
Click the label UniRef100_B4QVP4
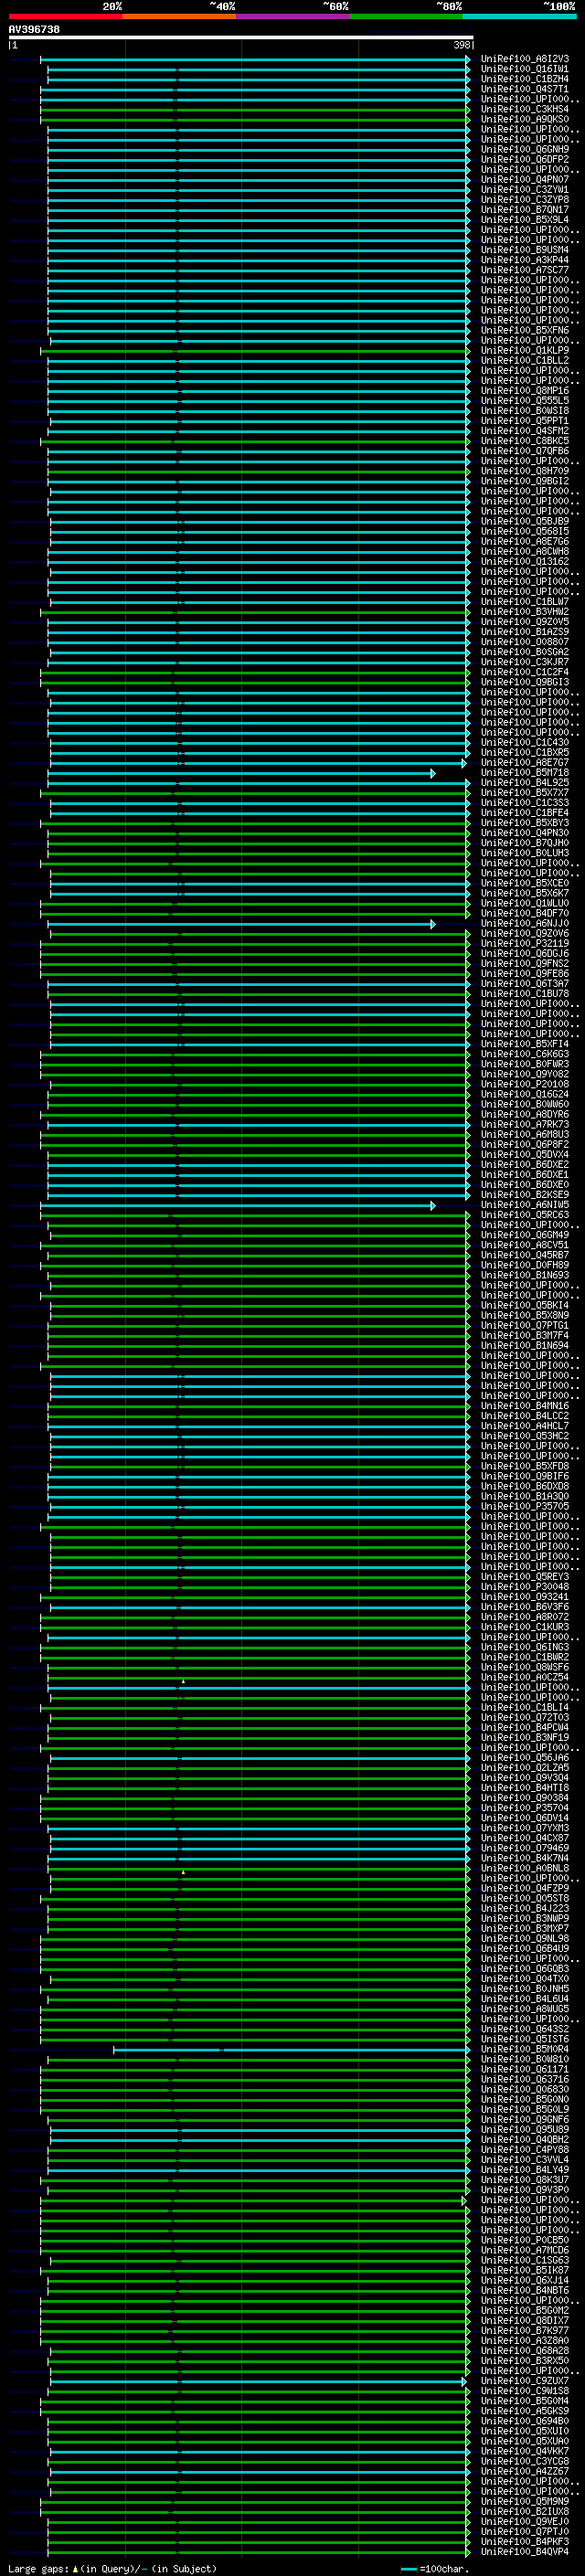[524, 2552]
